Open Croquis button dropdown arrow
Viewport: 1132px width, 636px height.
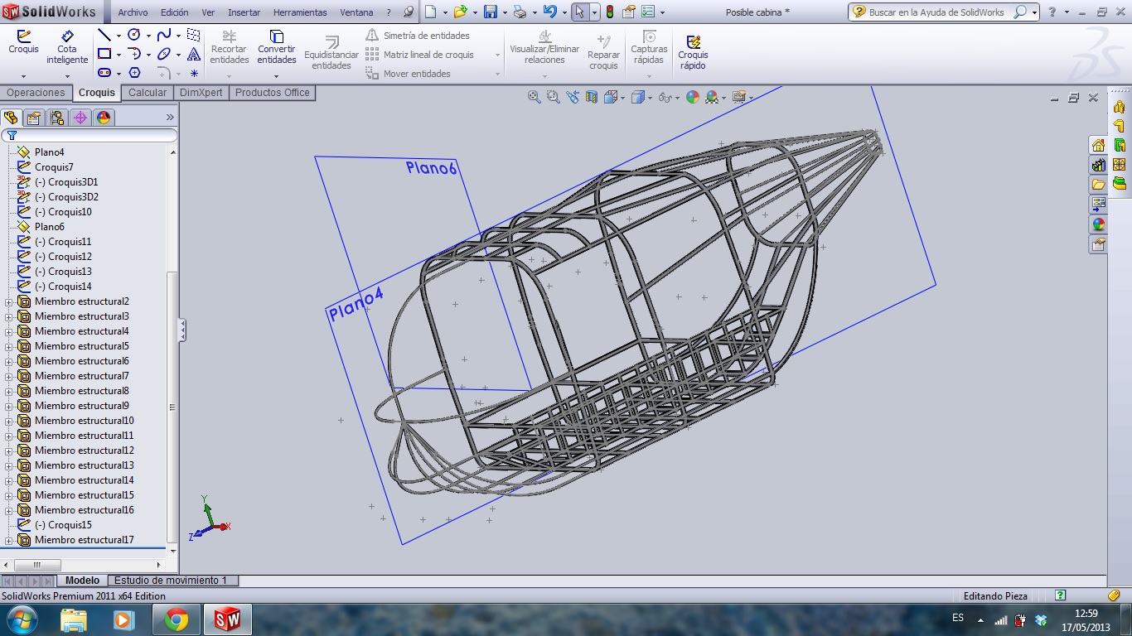point(23,76)
